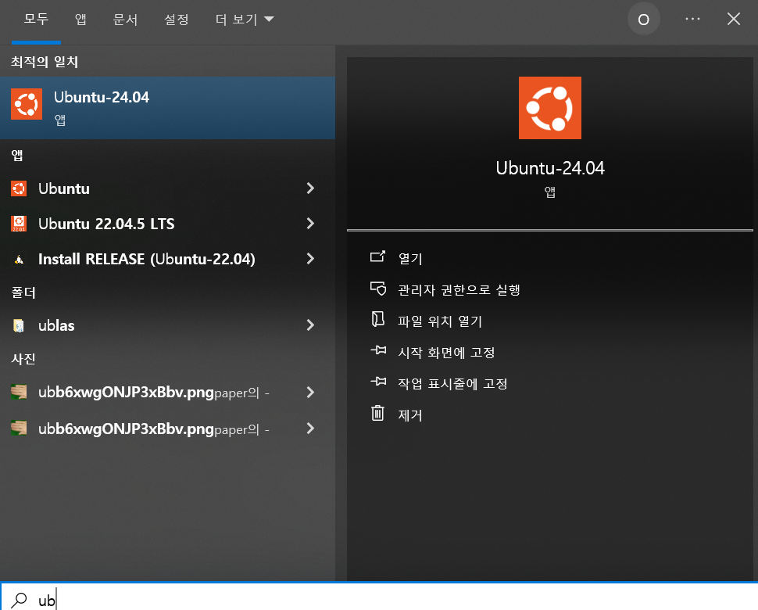This screenshot has height=610, width=758.
Task: Click the Ubuntu 22.04.5 LTS icon
Action: point(19,224)
